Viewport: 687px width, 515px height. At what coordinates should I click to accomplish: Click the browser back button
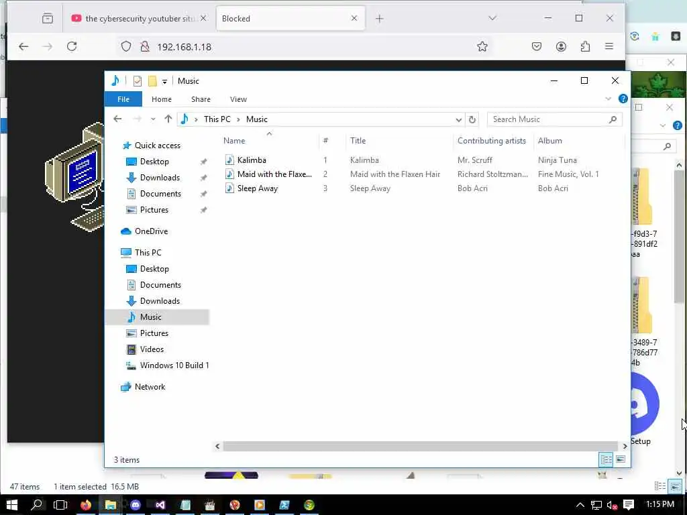(x=23, y=46)
